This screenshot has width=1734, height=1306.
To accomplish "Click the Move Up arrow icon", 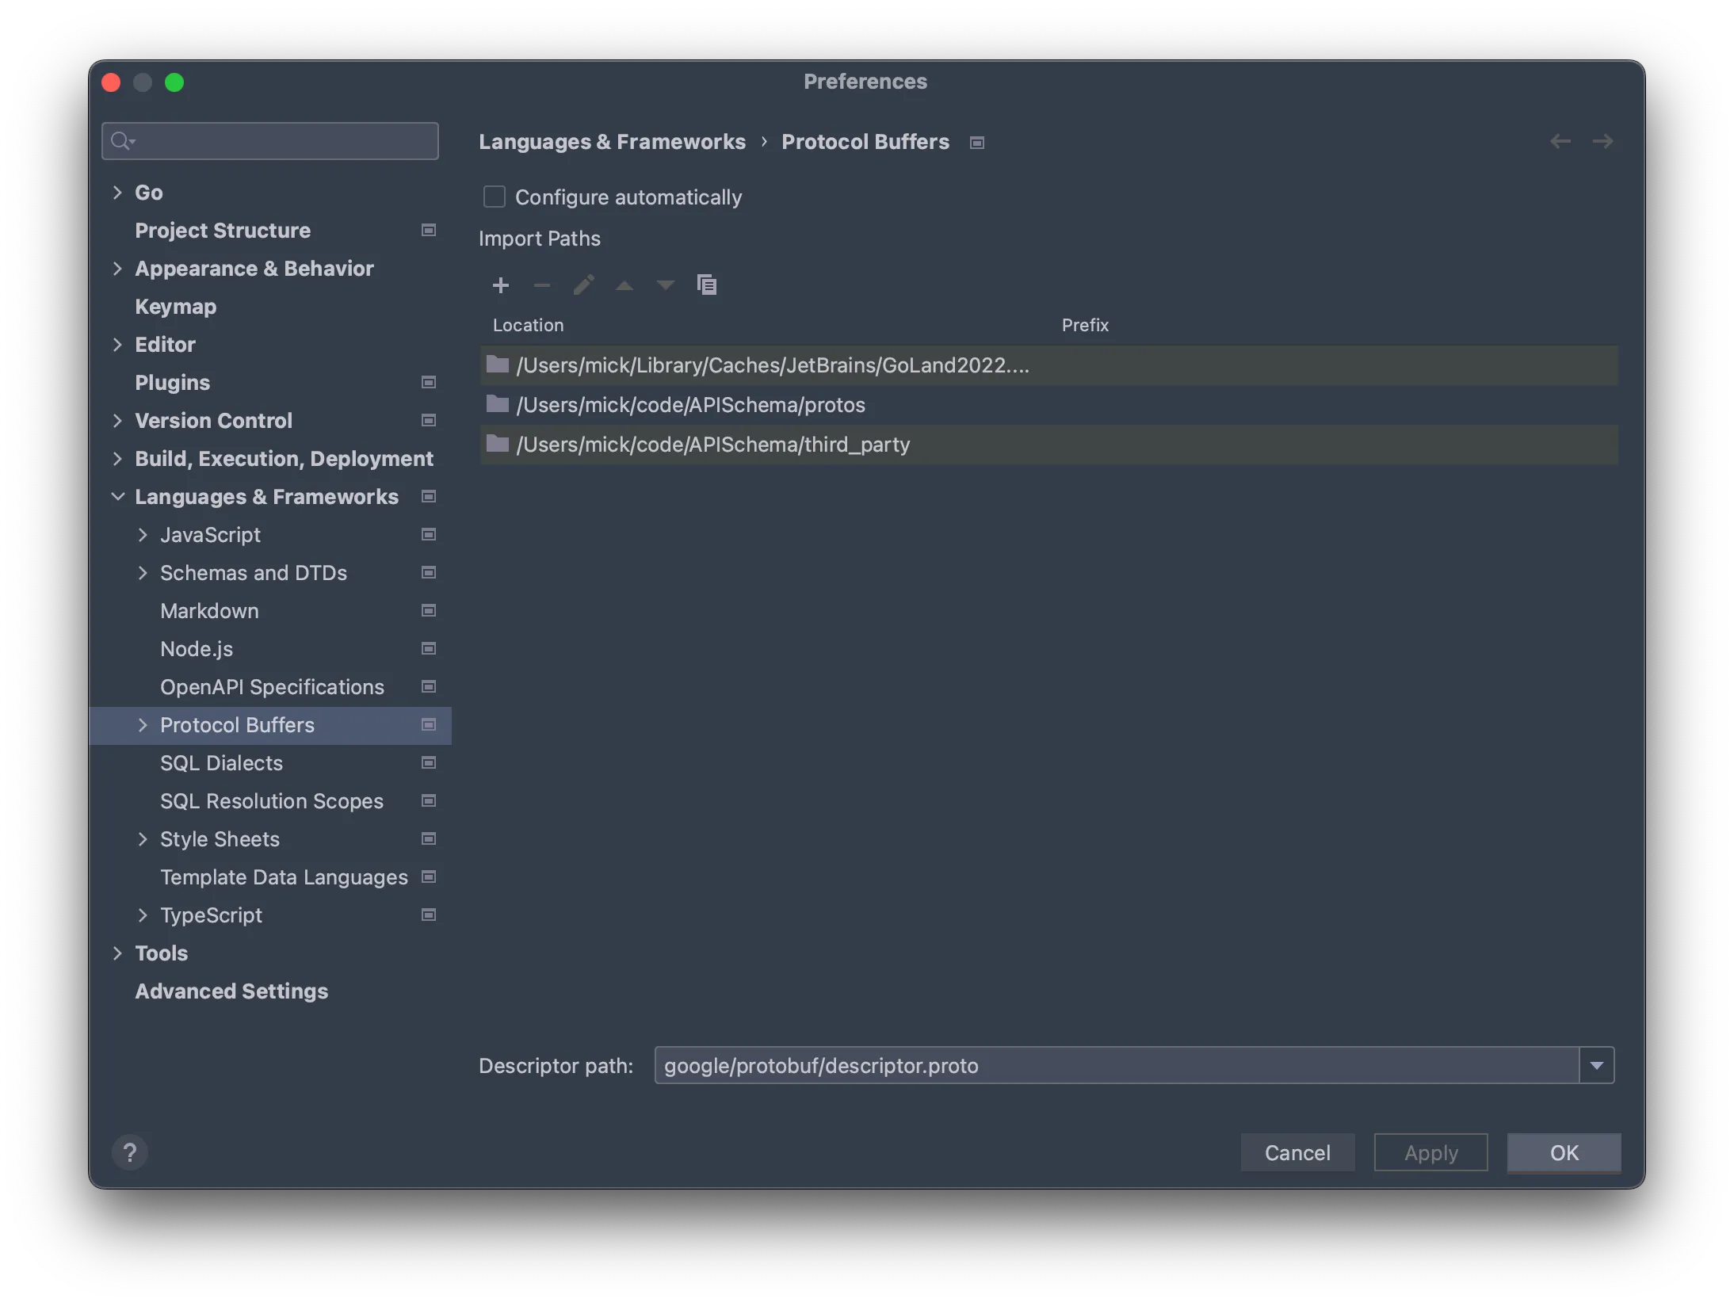I will coord(624,285).
